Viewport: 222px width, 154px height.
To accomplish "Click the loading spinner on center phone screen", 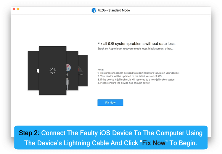I will (52, 70).
